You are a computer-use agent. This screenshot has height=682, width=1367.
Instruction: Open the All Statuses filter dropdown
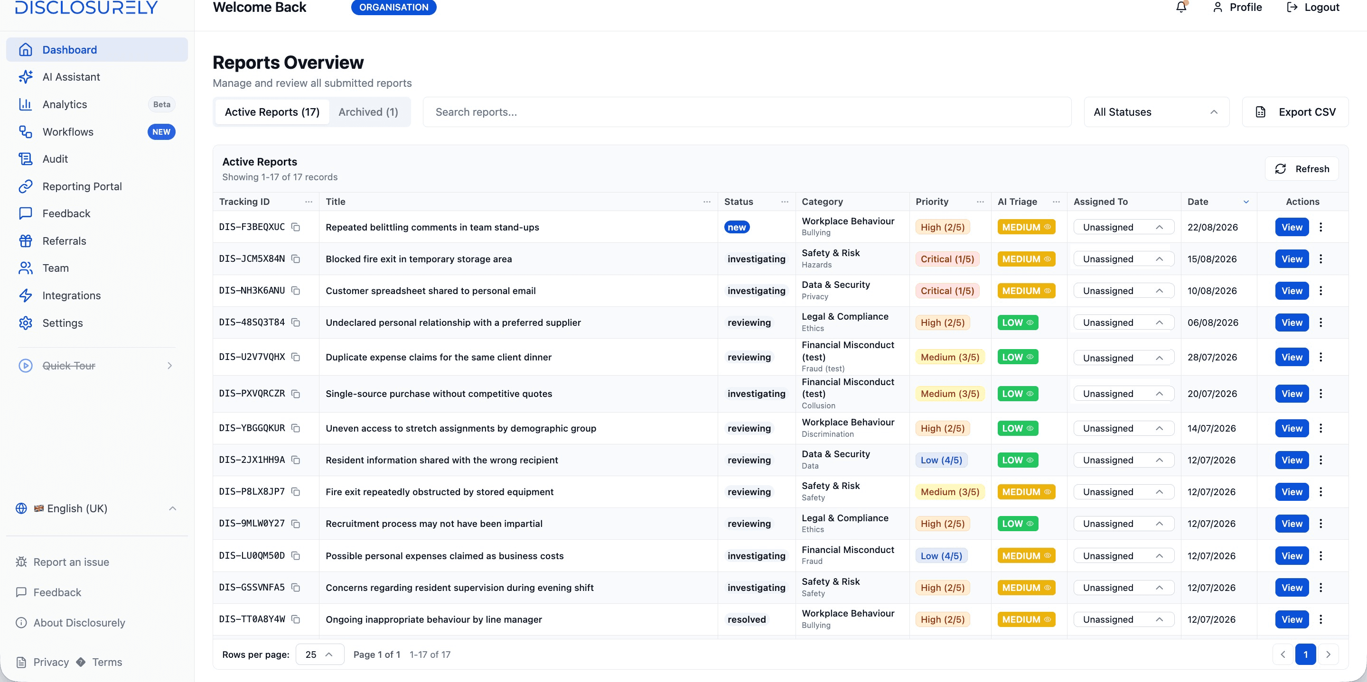click(1156, 112)
